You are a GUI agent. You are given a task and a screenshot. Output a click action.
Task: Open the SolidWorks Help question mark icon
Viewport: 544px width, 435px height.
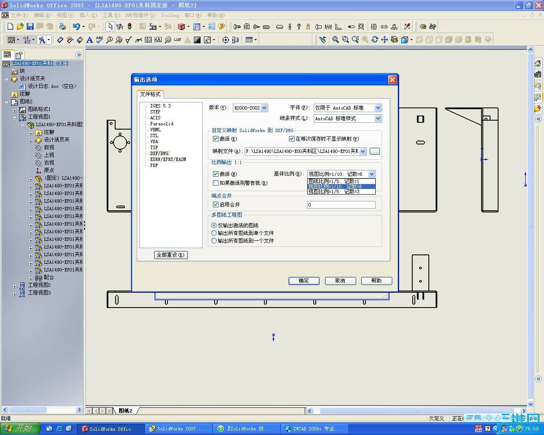click(221, 26)
